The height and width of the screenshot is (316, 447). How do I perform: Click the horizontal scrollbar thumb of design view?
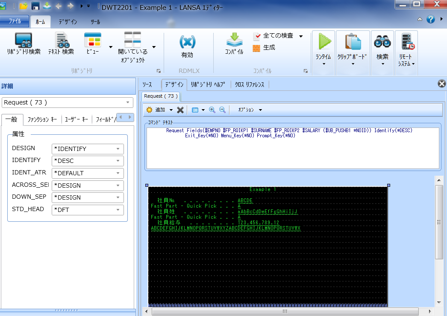[285, 311]
